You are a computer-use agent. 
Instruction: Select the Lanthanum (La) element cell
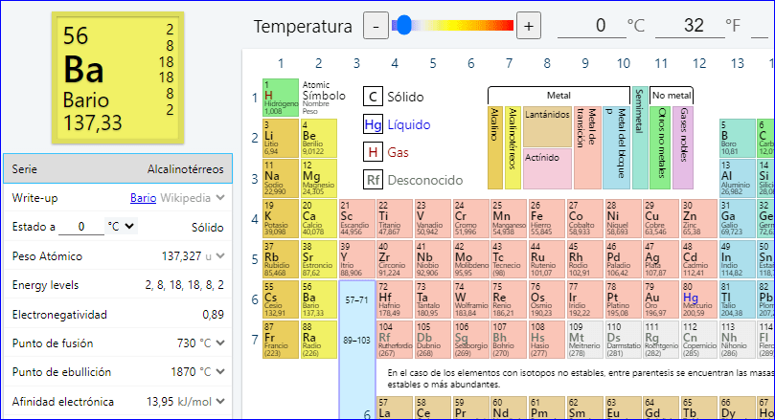pyautogui.click(x=395, y=409)
